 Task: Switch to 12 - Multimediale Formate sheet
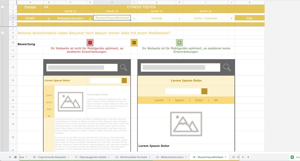click(x=131, y=157)
